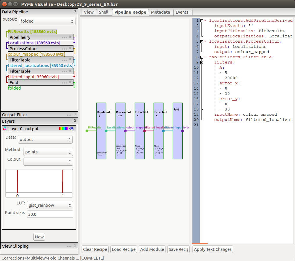Click Add Module to insert a recipe module
This screenshot has width=295, height=261.
tap(152, 249)
